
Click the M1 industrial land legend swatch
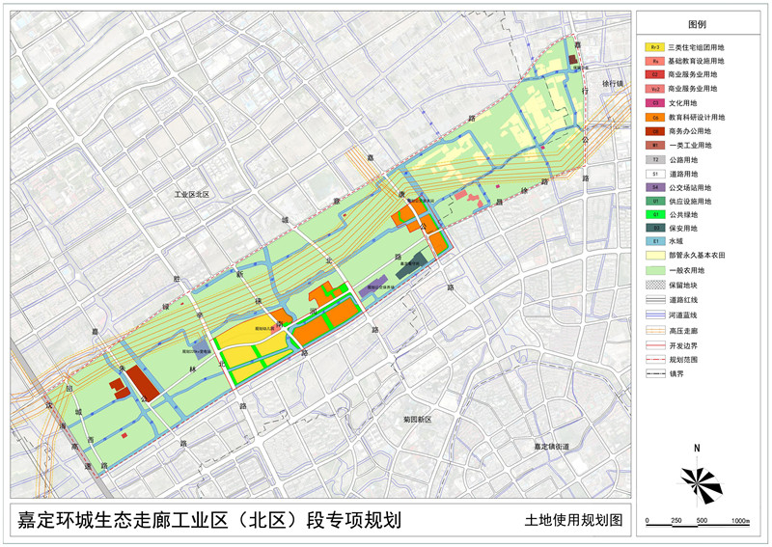653,144
